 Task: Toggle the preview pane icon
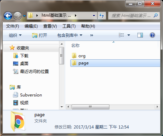click(x=140, y=35)
